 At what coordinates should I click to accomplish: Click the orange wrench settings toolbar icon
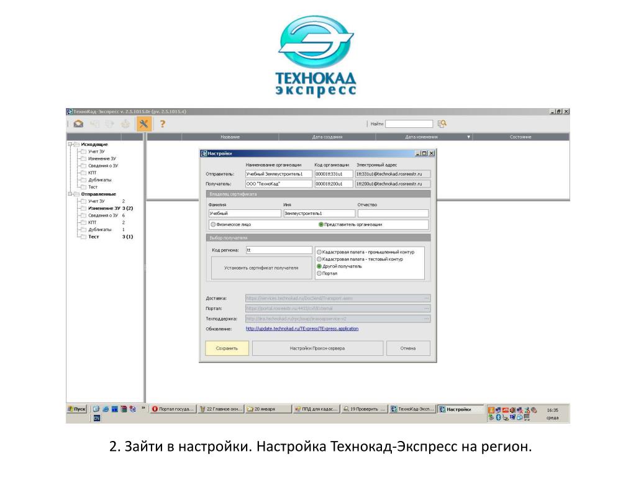click(x=143, y=124)
